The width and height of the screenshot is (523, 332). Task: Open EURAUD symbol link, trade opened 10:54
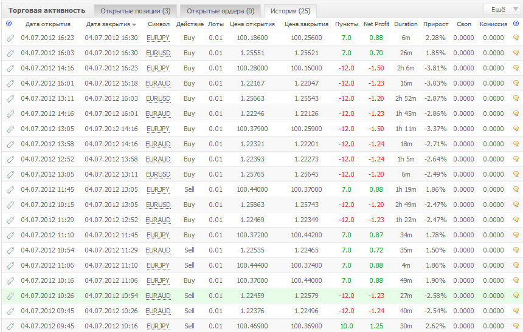click(x=158, y=251)
